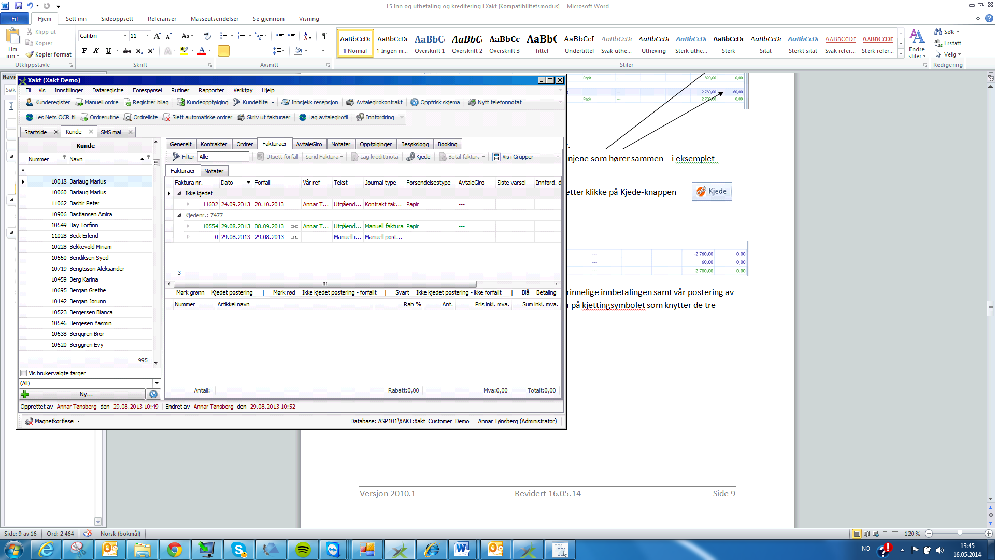Collapse the Ikke kjedet group

coord(179,193)
